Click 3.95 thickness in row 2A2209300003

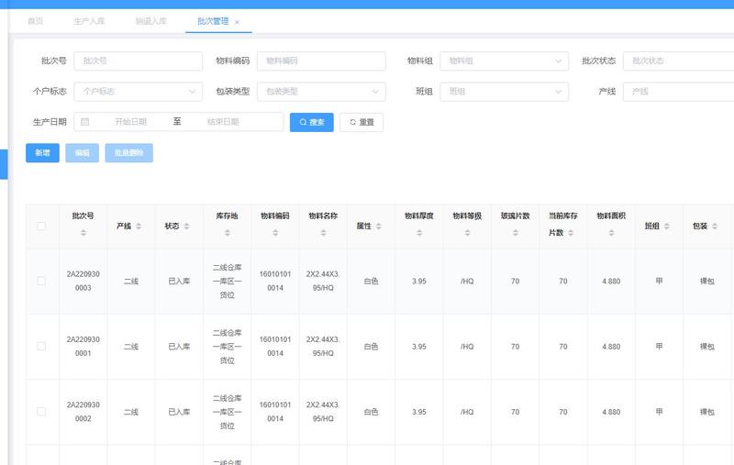tap(419, 282)
